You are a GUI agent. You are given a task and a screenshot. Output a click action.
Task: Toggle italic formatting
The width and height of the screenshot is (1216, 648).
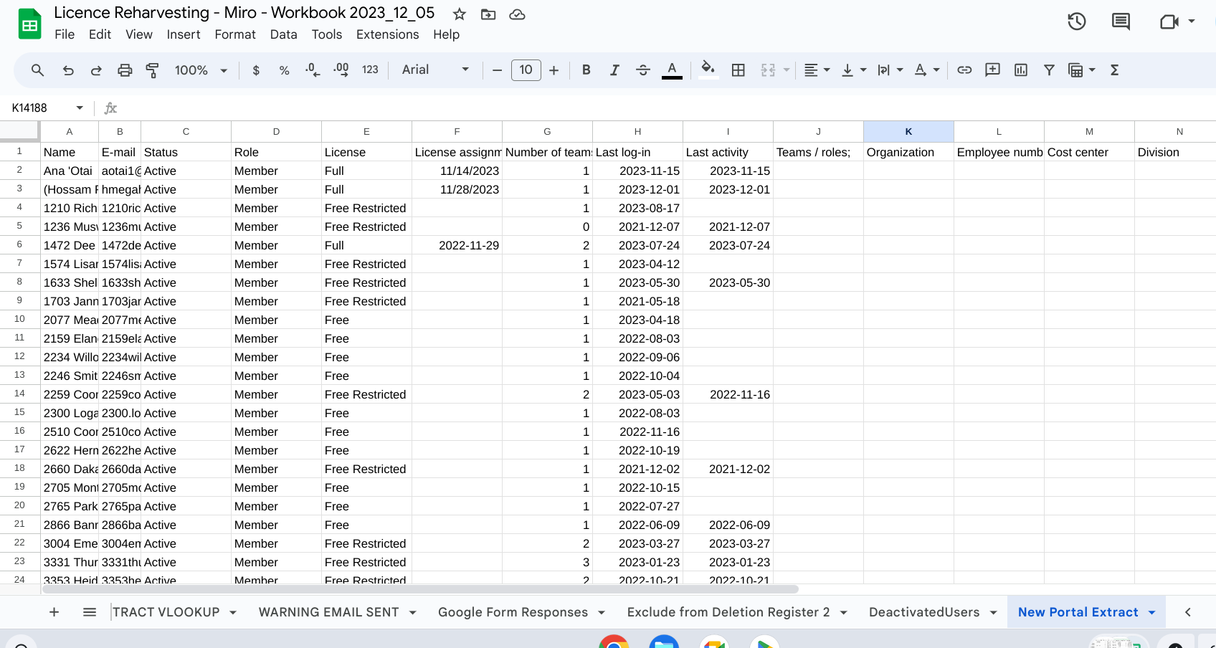pos(614,70)
